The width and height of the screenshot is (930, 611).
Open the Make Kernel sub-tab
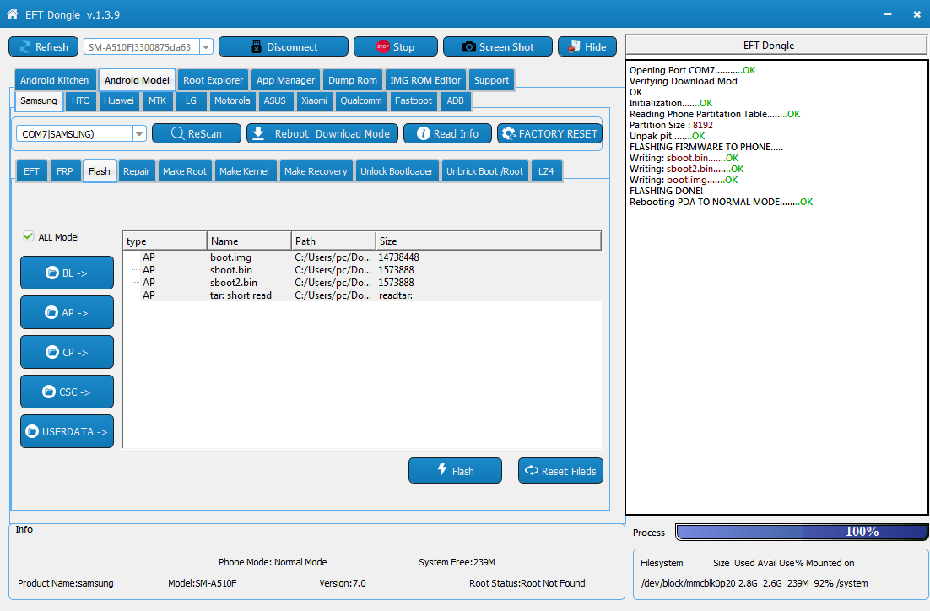245,170
